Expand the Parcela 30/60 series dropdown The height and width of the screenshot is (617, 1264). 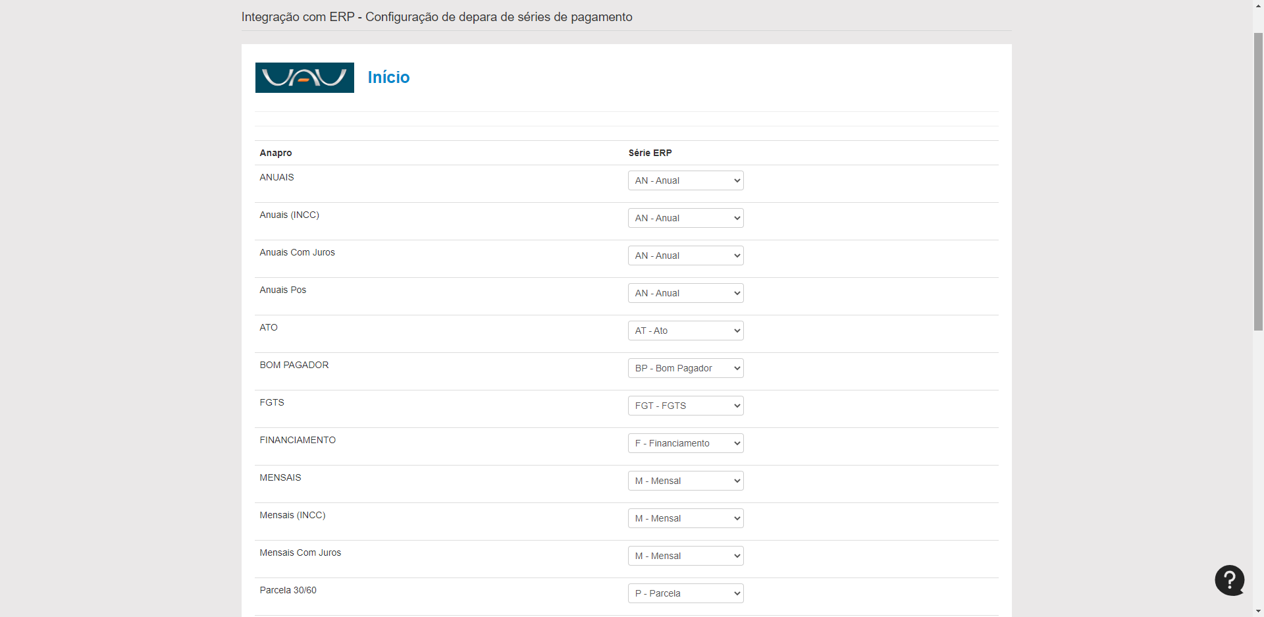click(685, 593)
